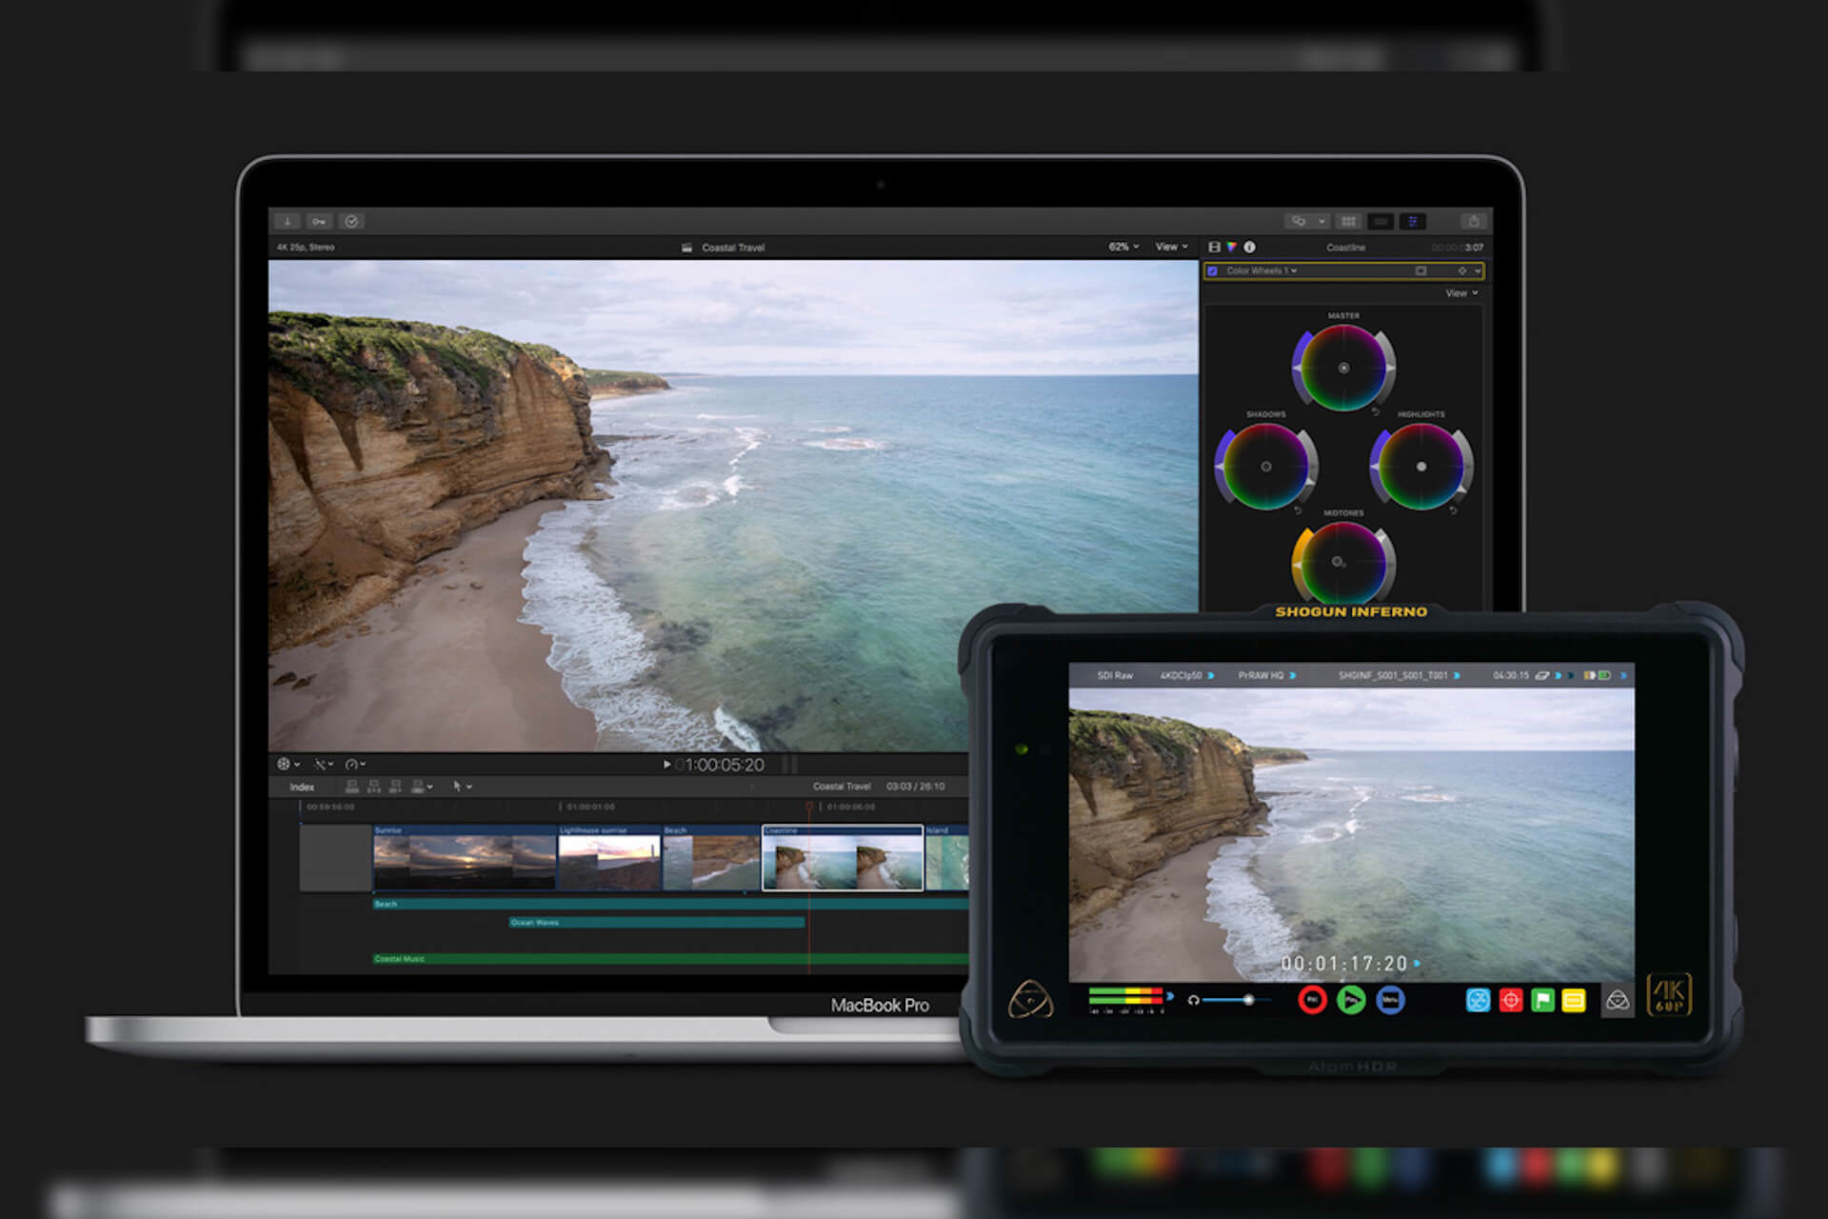This screenshot has height=1219, width=1828.
Task: Tap SDI Raw input on Shogun Inferno
Action: [x=1115, y=675]
